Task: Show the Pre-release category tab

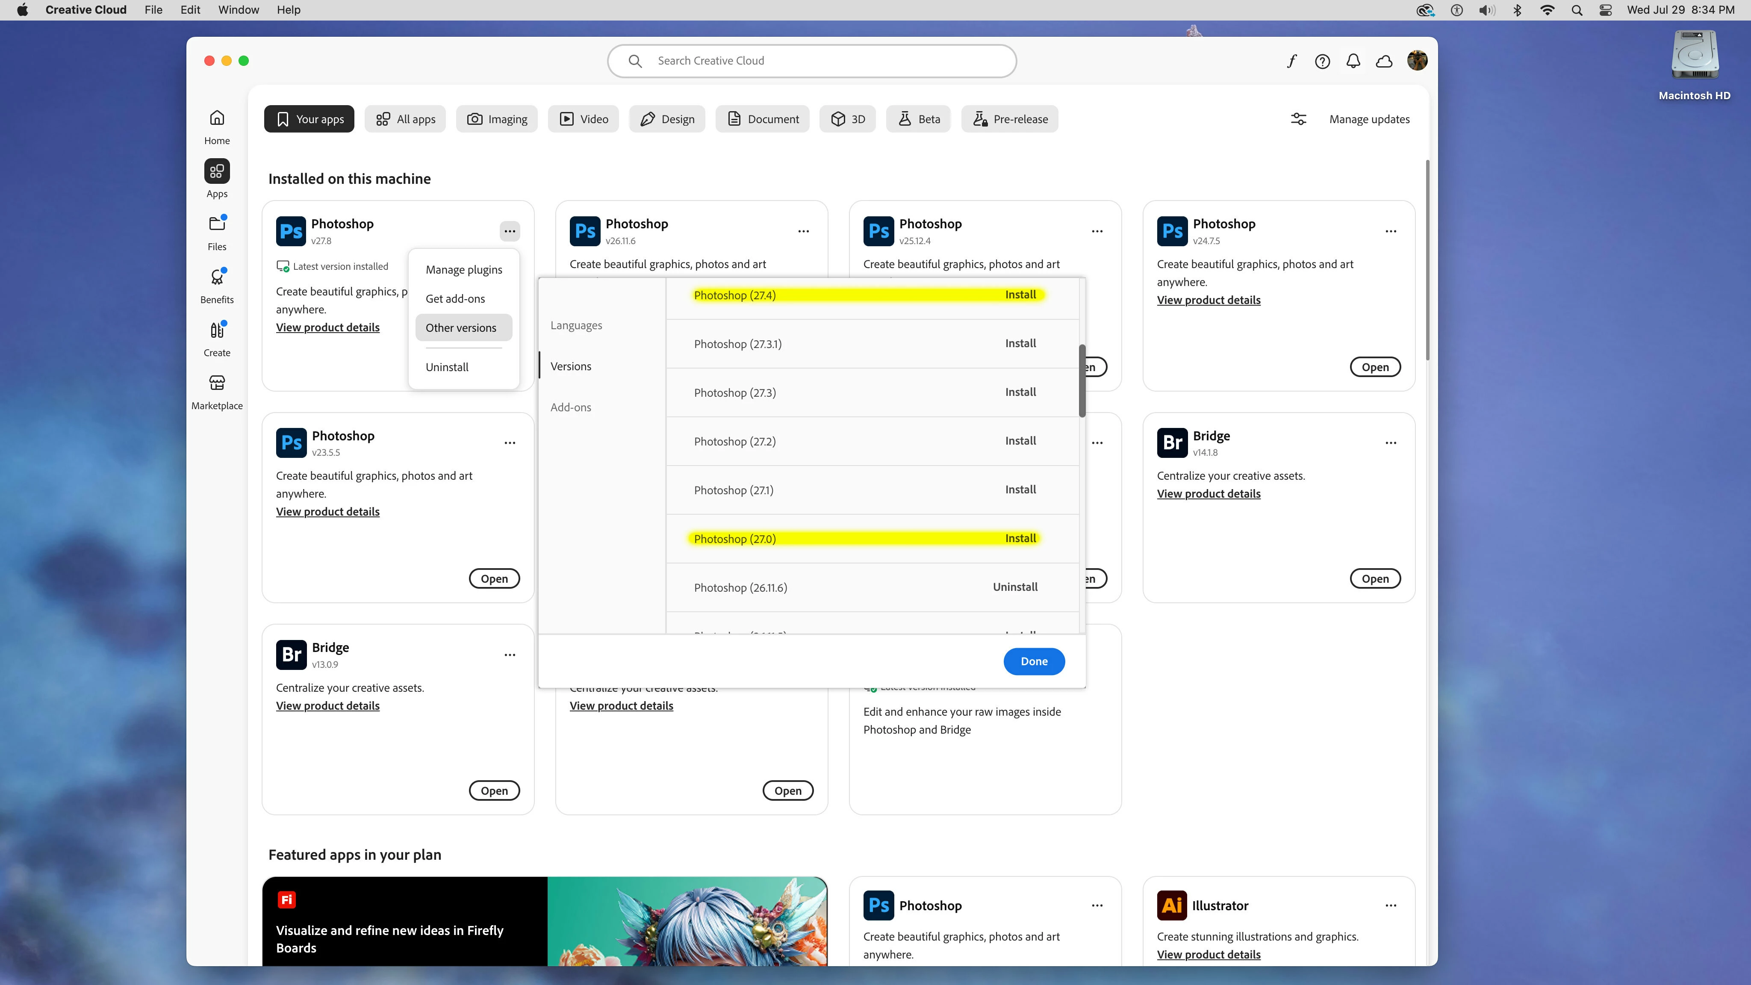Action: (1009, 119)
